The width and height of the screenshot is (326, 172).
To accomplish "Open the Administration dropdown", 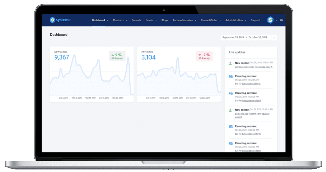I will (236, 20).
